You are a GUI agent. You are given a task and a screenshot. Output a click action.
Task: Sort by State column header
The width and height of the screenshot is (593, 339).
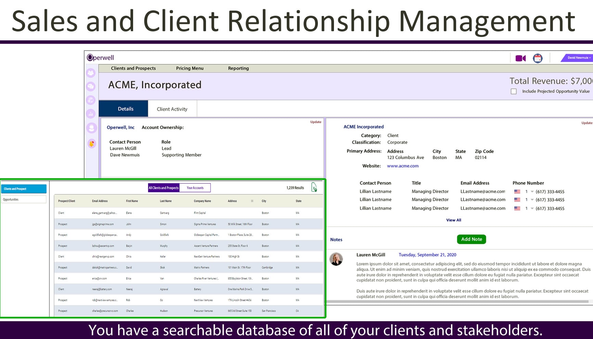pos(298,201)
